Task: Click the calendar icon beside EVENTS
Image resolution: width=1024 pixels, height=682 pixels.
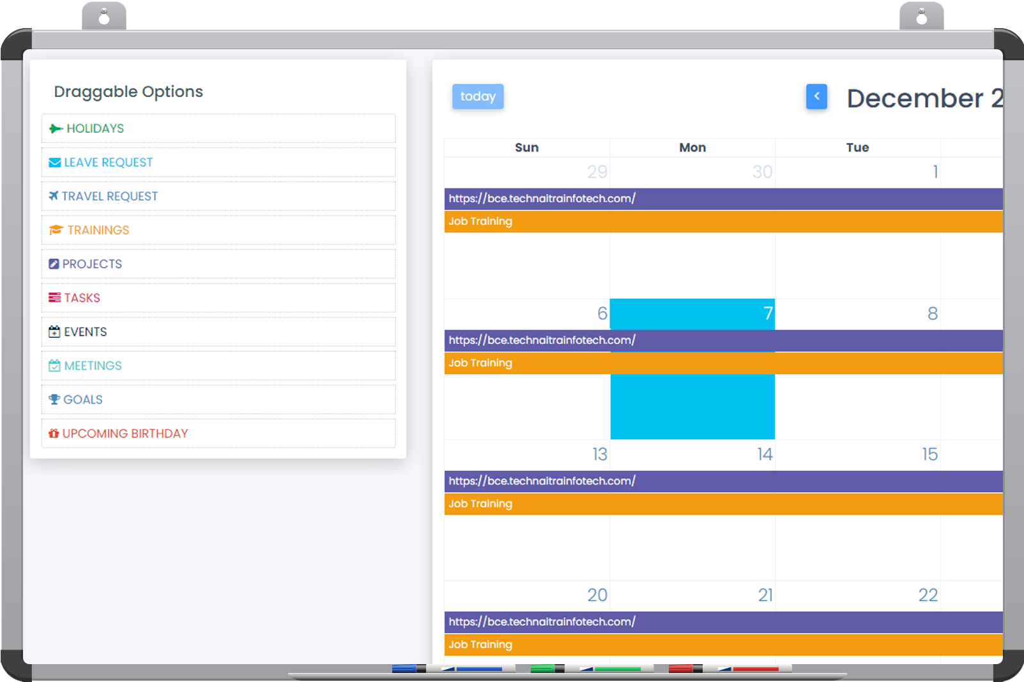Action: click(54, 331)
